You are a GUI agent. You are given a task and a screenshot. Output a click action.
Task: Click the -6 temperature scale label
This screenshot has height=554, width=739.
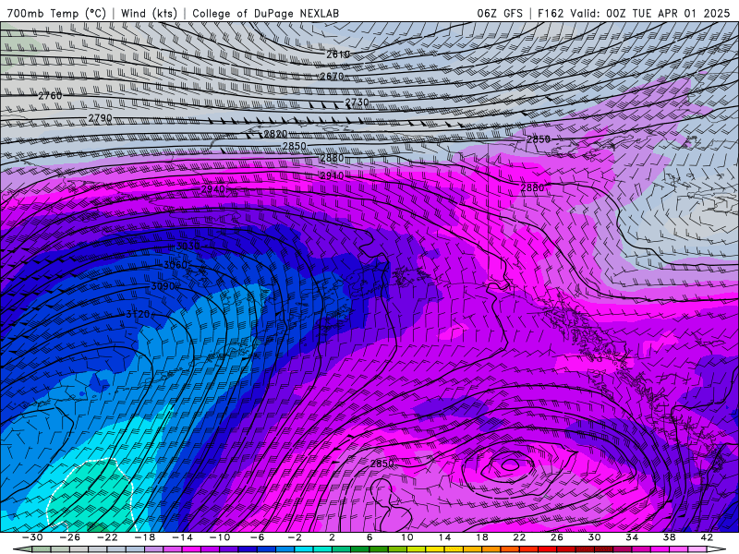[x=257, y=537]
